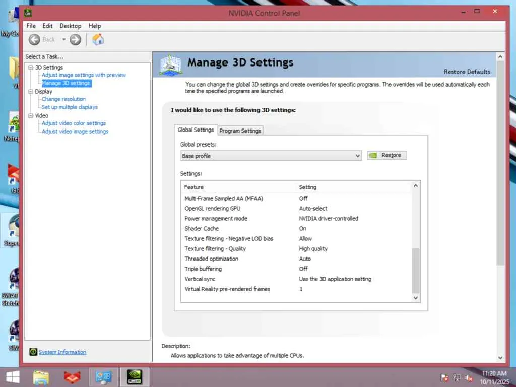Select Adjust video image settings task

click(75, 132)
